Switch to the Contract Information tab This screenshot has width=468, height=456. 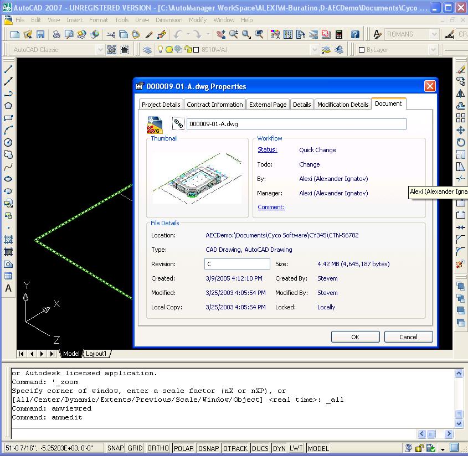(x=214, y=105)
